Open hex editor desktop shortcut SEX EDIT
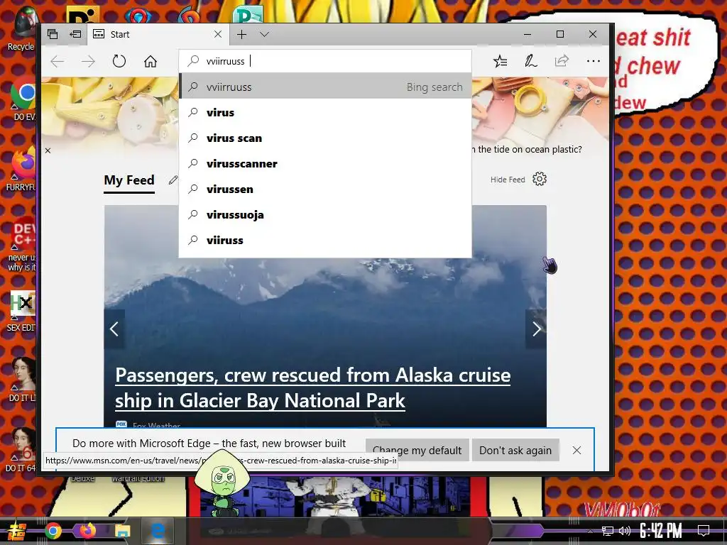727x545 pixels. click(x=21, y=311)
